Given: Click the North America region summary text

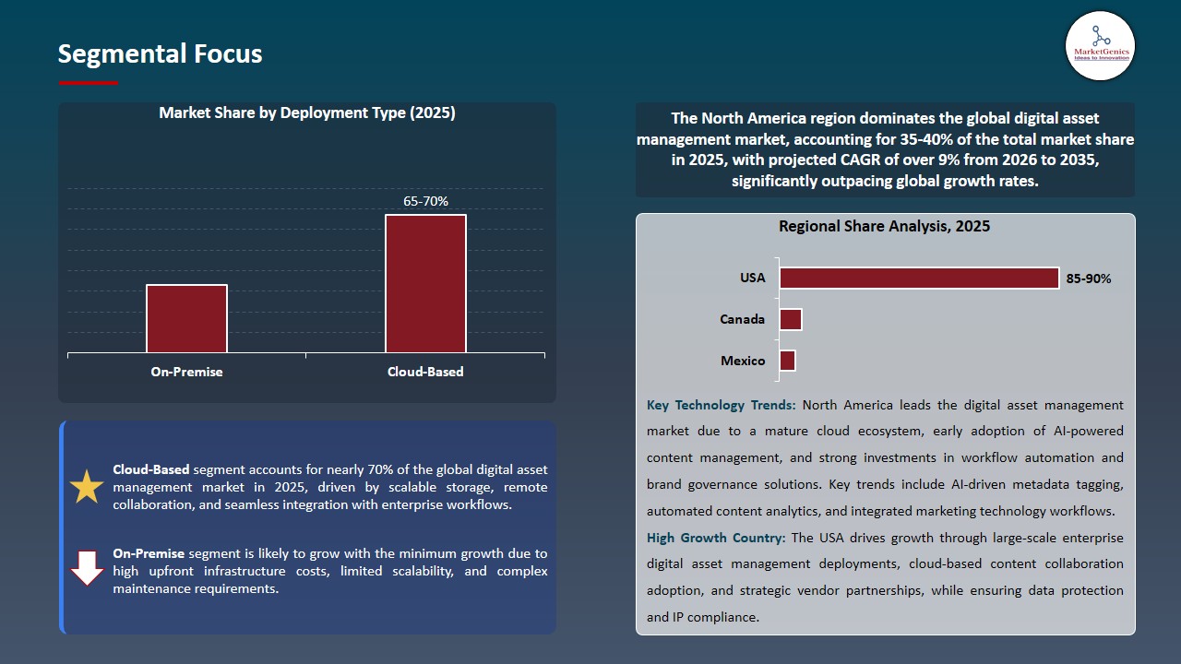Looking at the screenshot, I should tap(885, 149).
